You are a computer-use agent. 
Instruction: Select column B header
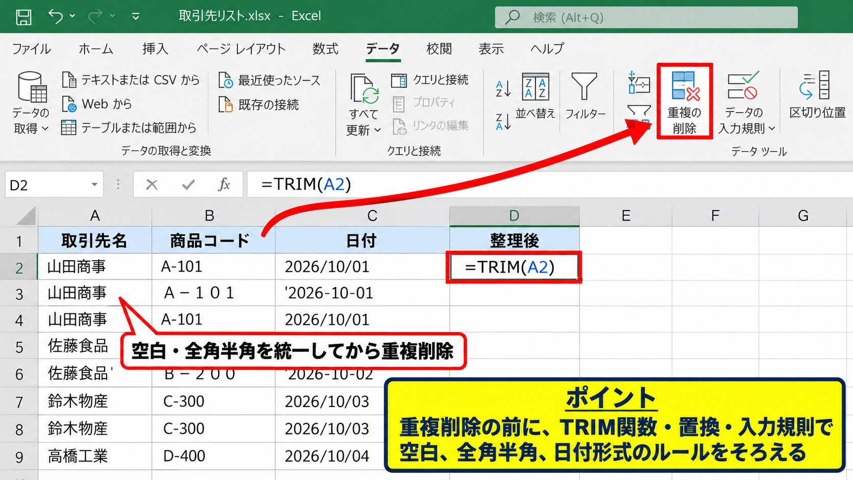213,216
